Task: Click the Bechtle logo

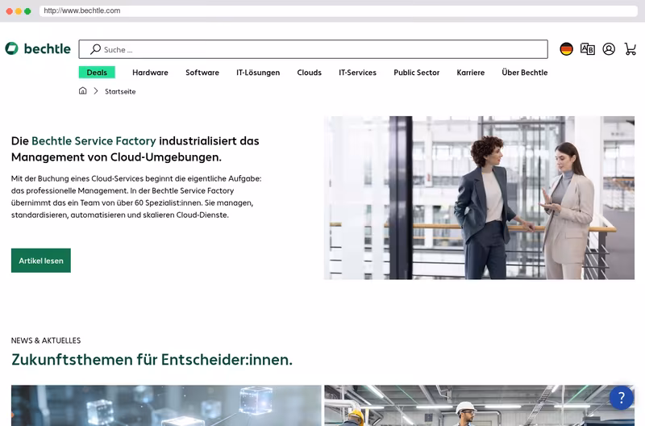Action: 38,48
